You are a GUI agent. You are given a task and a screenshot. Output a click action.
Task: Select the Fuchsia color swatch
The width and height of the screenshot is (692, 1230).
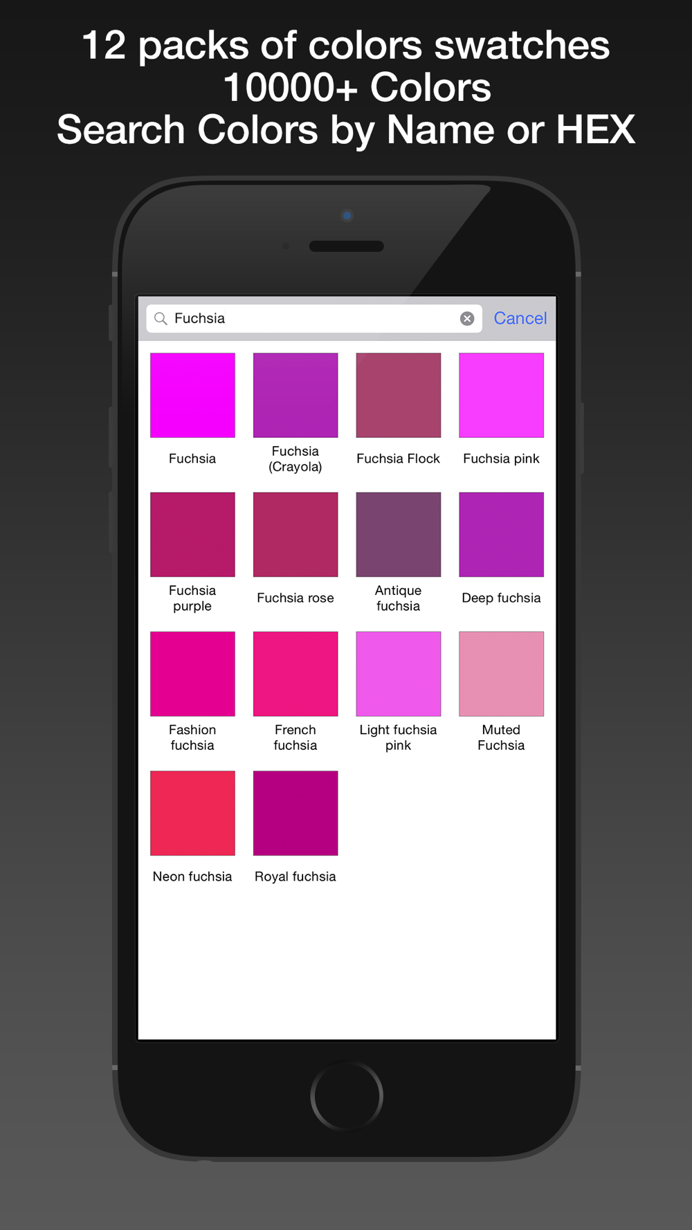point(192,395)
